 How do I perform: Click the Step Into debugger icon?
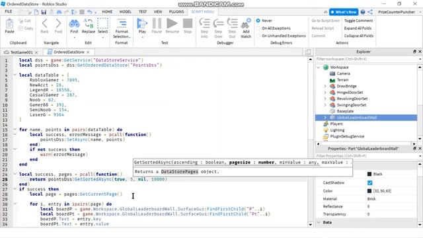coord(204,24)
